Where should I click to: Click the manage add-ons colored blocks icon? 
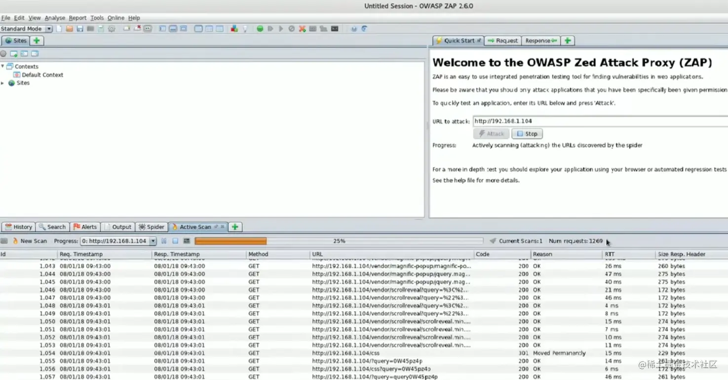pyautogui.click(x=234, y=29)
